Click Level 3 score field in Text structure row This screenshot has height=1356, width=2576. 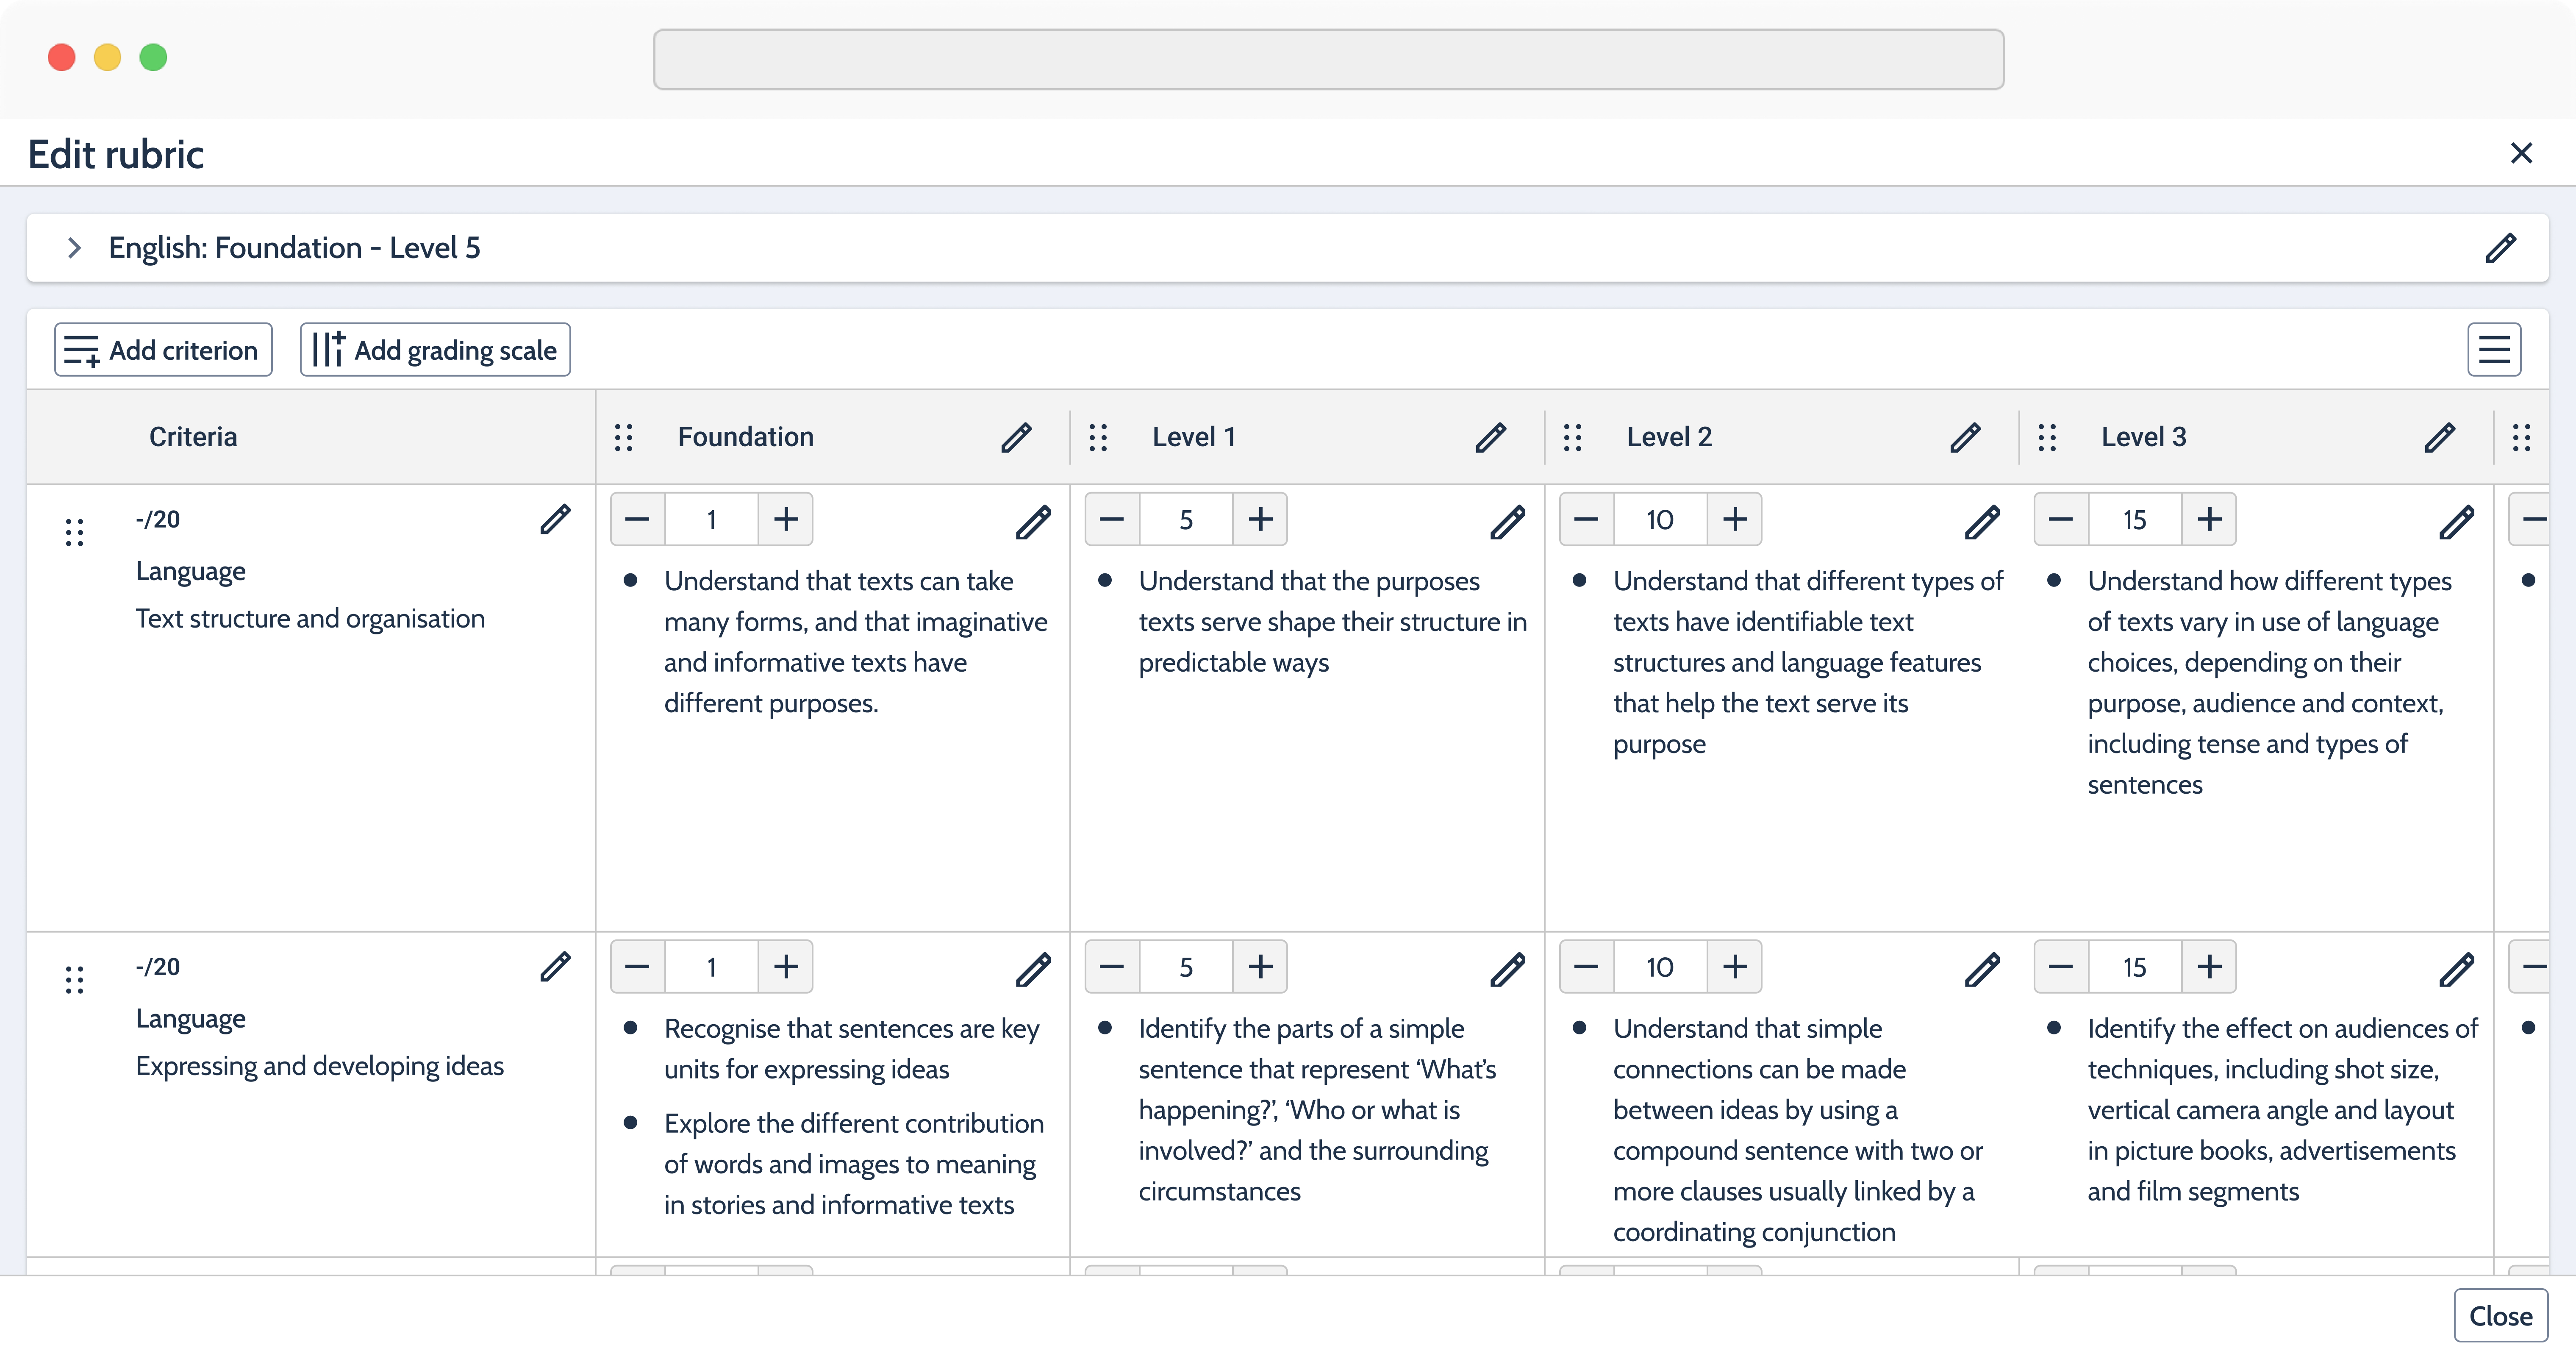pyautogui.click(x=2135, y=519)
